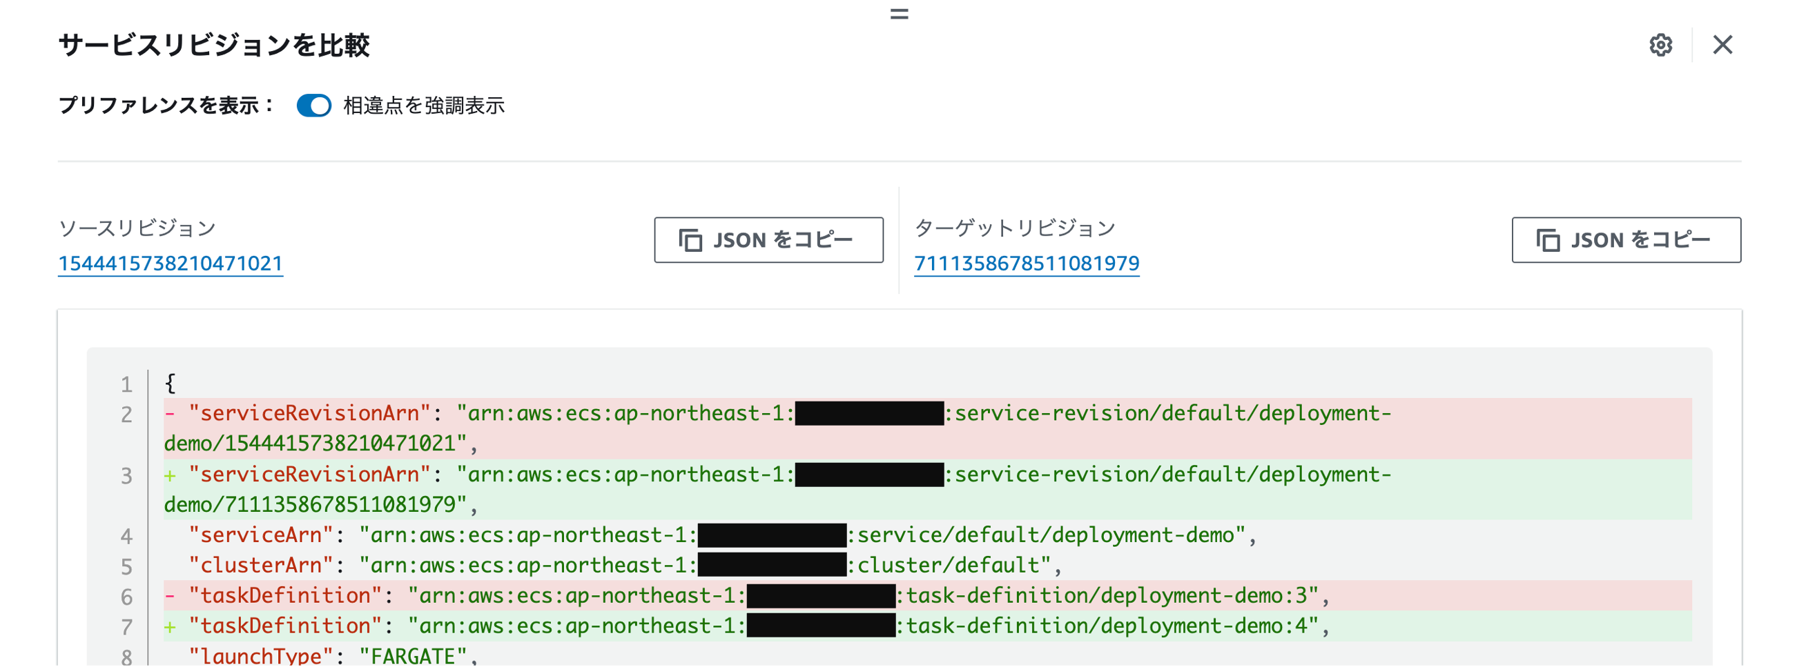Click the serviceArn line in the diff
The image size is (1797, 667).
(928, 535)
